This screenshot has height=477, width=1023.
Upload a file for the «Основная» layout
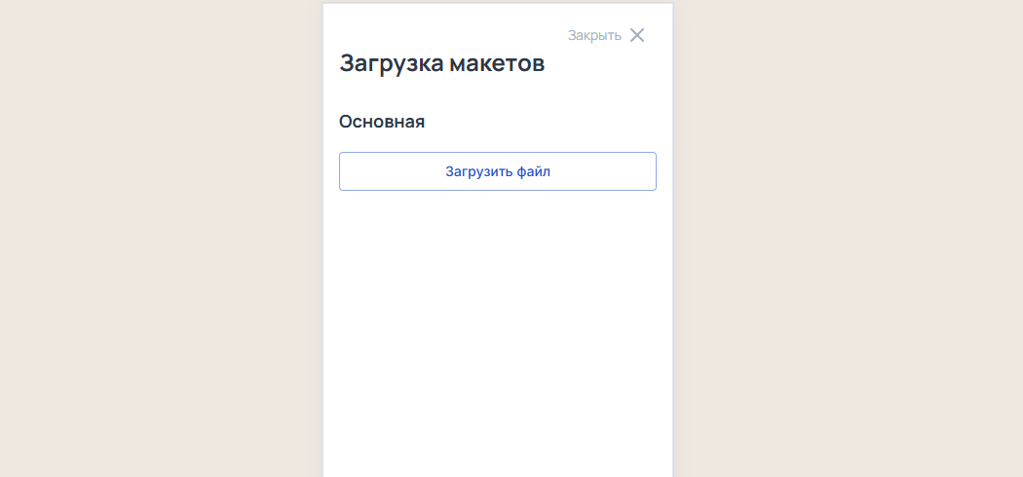[497, 171]
